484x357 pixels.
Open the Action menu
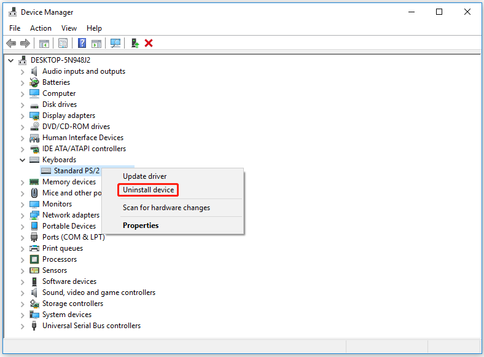(x=41, y=28)
